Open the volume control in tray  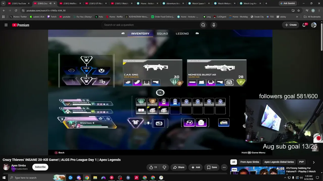[x=301, y=178]
